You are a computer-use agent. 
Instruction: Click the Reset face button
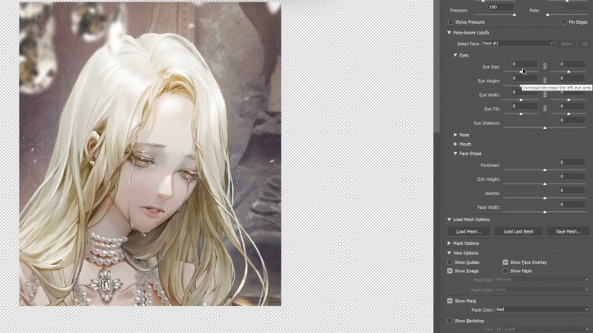click(x=566, y=44)
